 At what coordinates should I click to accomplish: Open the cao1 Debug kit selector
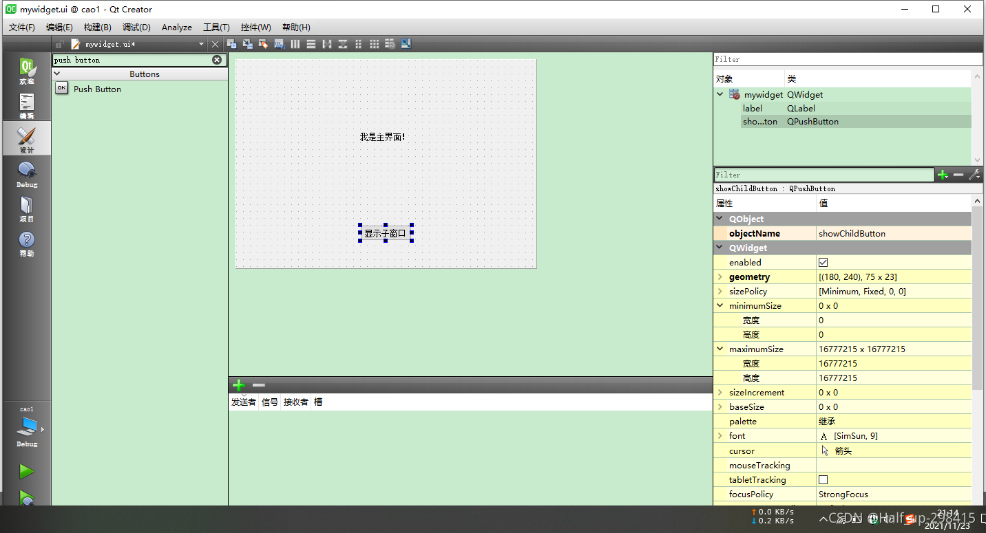[27, 426]
